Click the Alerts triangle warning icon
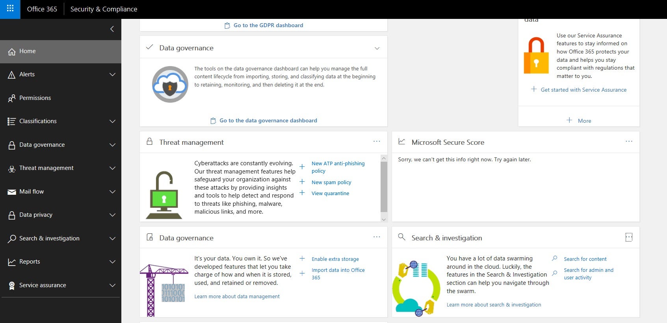The image size is (667, 323). click(12, 75)
